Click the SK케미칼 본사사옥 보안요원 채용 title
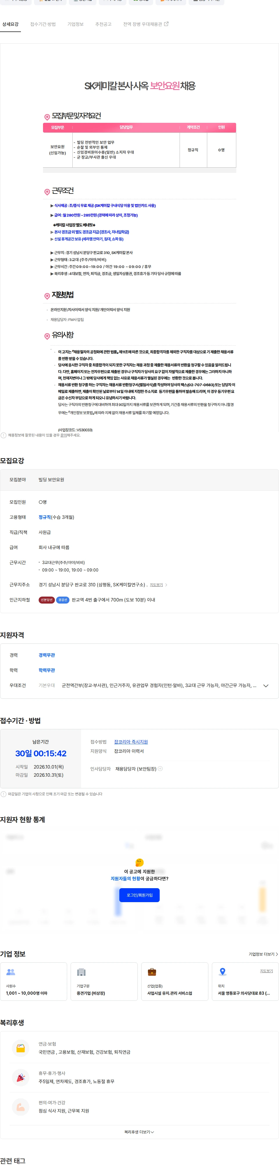This screenshot has height=1169, width=279. [x=139, y=86]
